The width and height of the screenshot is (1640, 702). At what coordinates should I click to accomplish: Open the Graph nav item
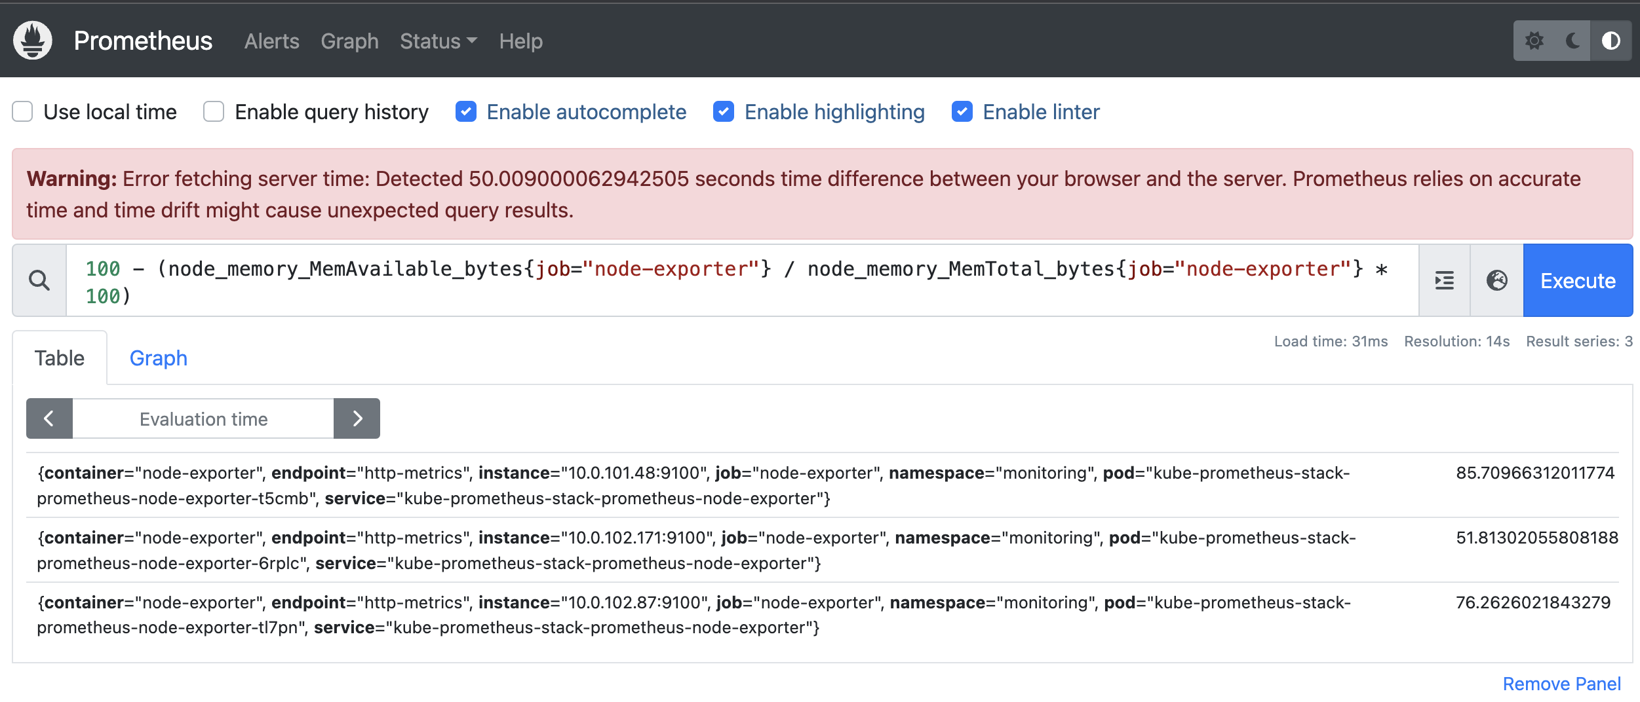(x=349, y=41)
